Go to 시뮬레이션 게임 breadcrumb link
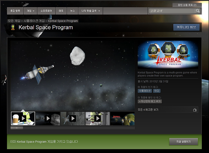This screenshot has width=209, height=153. point(34,21)
